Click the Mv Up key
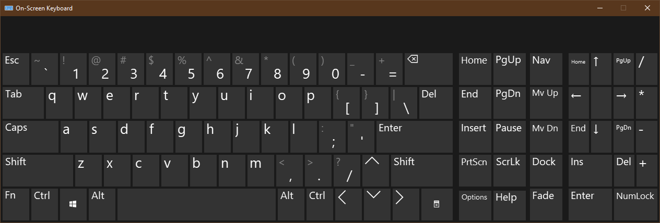 coord(546,103)
